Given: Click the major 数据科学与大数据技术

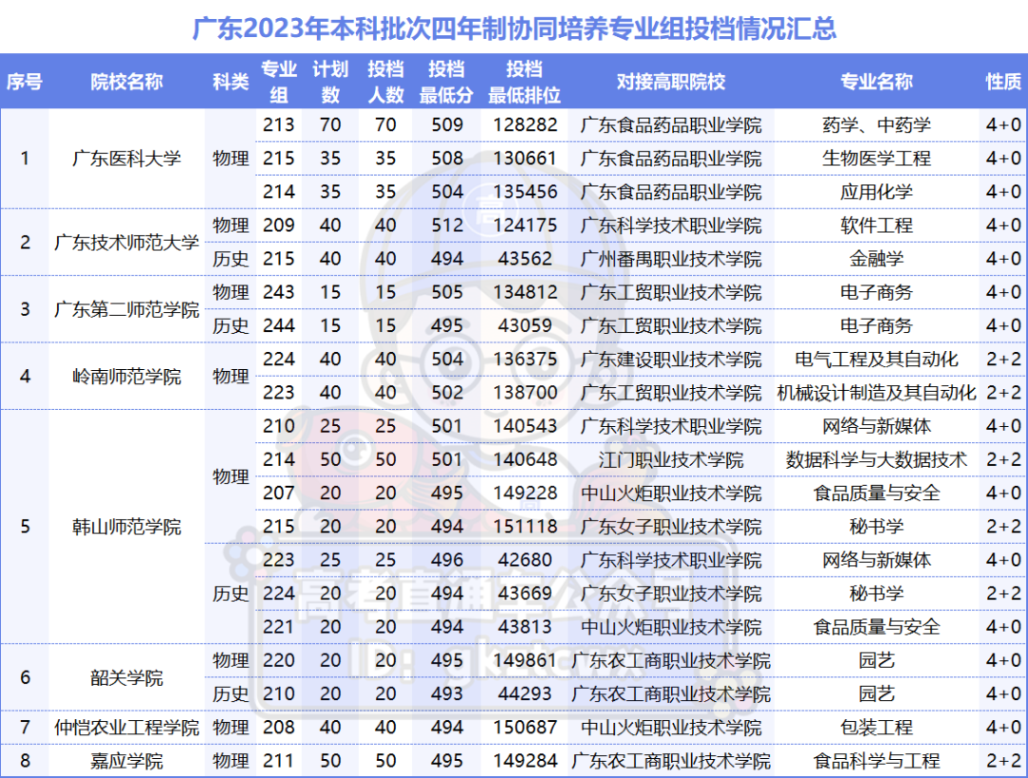Looking at the screenshot, I should 877,459.
